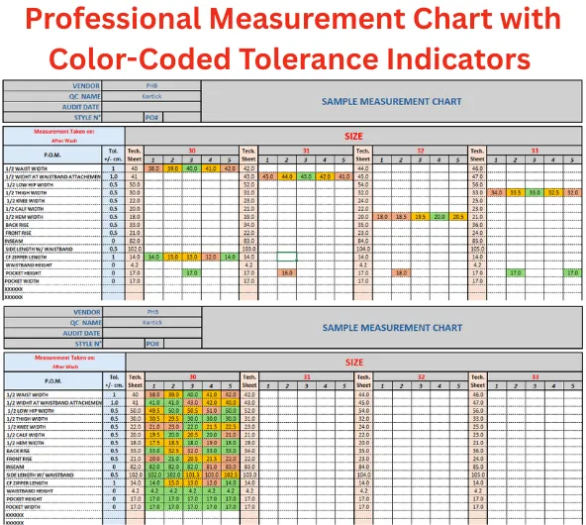Screen dimensions: 586x525
Task: Click the empty cell with green selection border
Action: 287,257
